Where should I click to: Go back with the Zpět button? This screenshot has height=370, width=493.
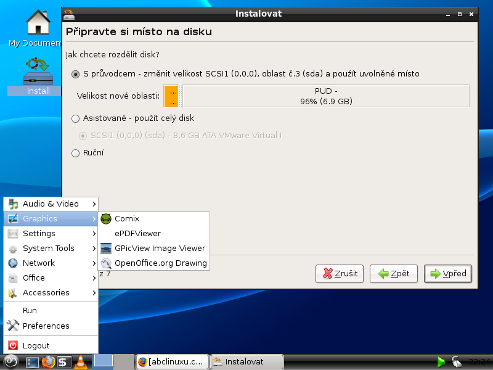click(x=394, y=274)
